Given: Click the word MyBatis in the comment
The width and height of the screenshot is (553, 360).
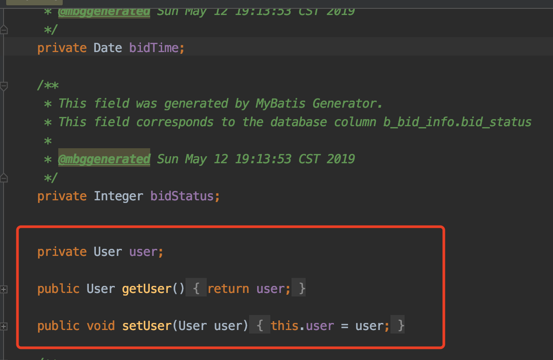Looking at the screenshot, I should pos(280,104).
